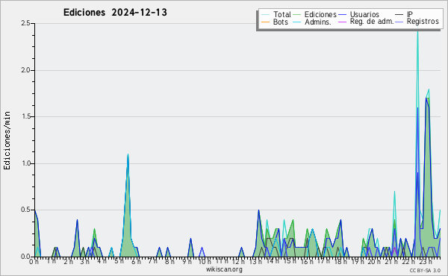The image size is (448, 276).
Task: Click the tallest Total peak near 22 h
Action: click(x=417, y=30)
